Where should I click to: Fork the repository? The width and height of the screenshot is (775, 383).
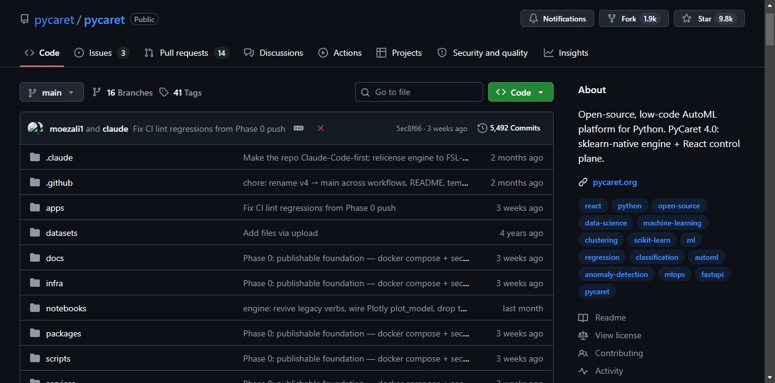633,19
